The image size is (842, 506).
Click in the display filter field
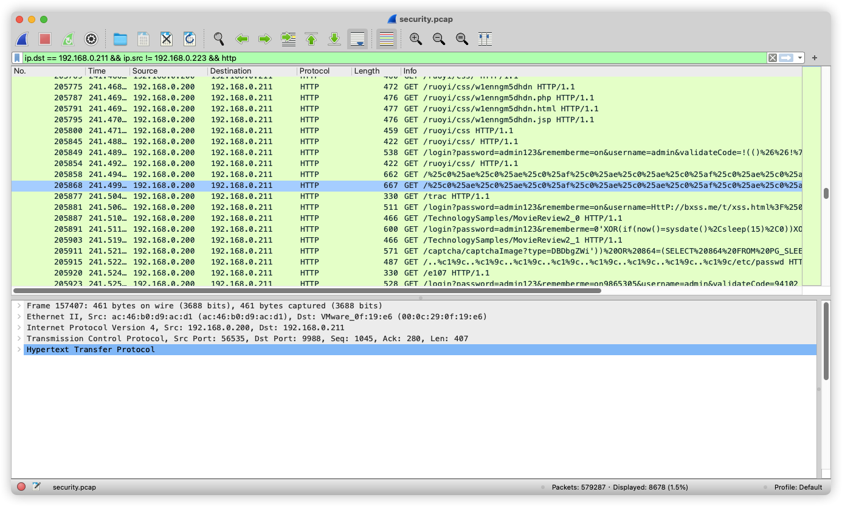click(394, 58)
